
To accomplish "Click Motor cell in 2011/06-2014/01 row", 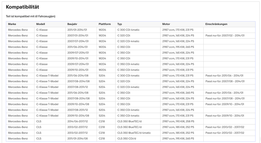I will tap(178, 47).
